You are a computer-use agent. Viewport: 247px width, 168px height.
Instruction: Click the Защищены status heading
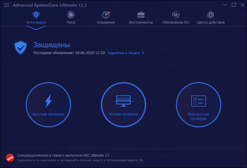(51, 45)
